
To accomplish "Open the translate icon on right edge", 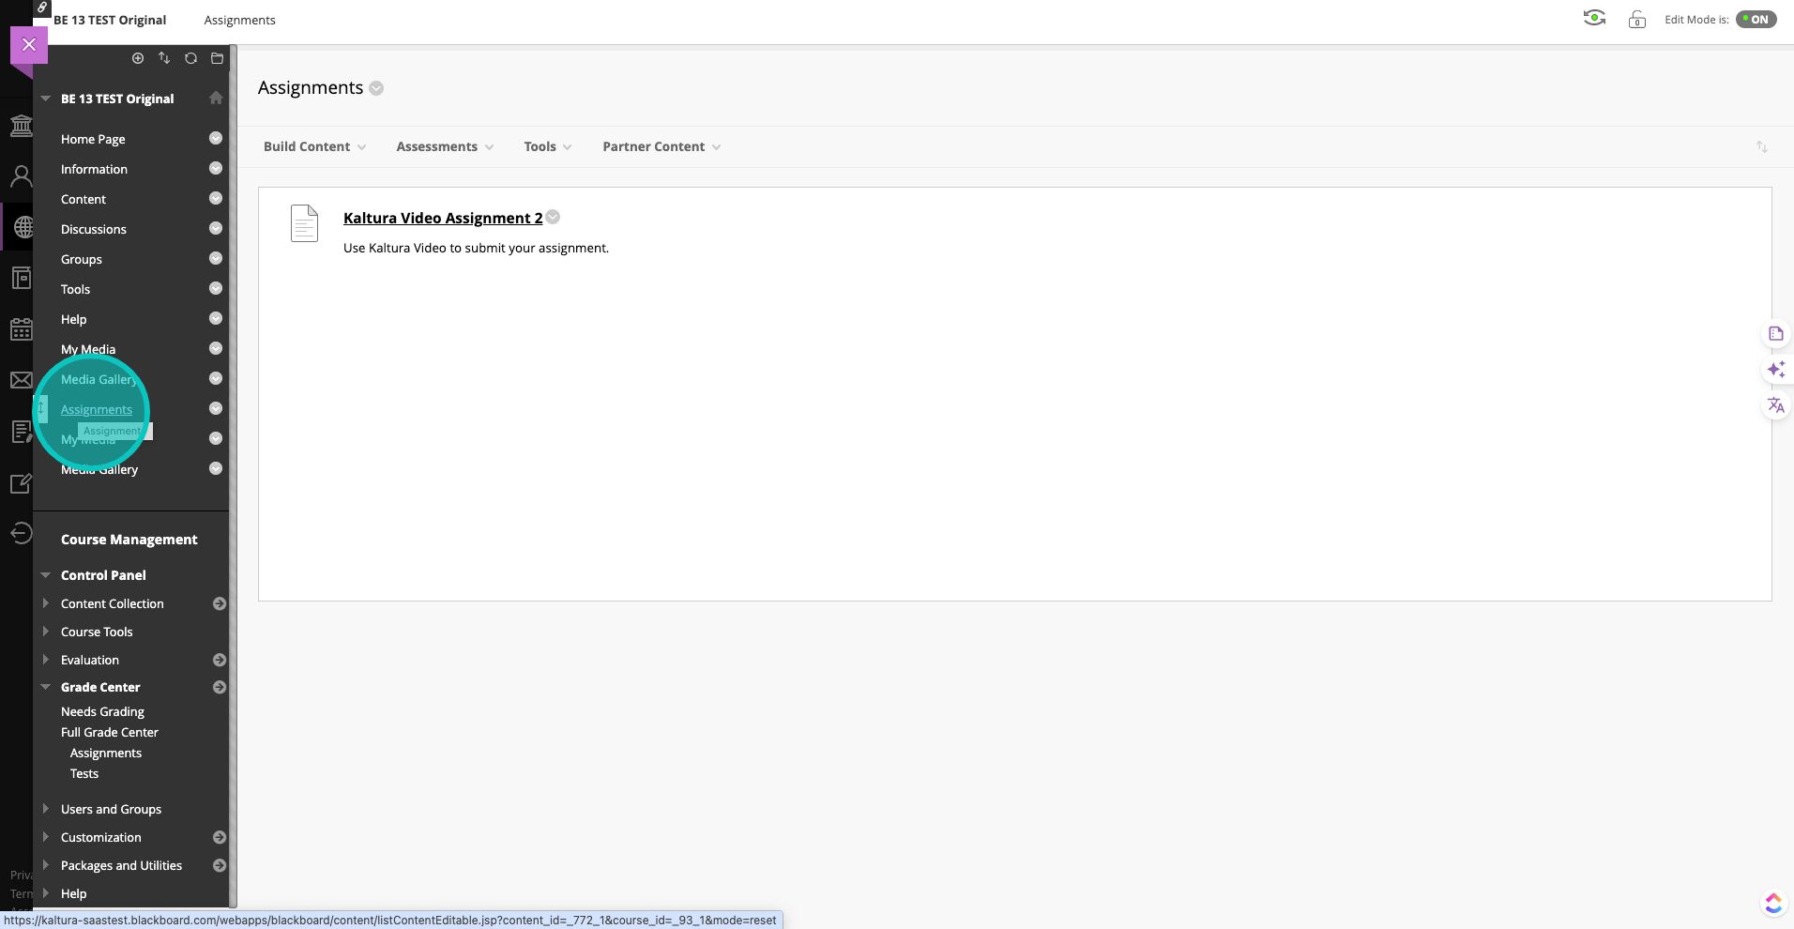I will (1775, 405).
